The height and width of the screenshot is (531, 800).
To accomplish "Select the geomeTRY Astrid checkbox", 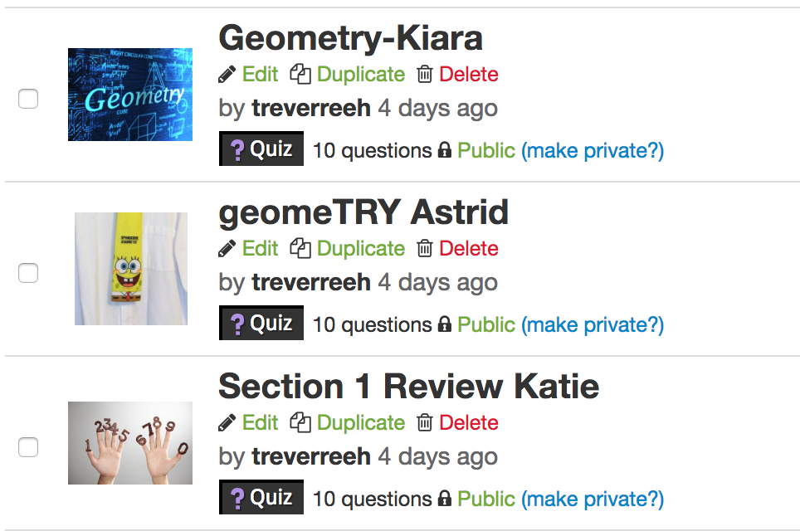I will click(x=28, y=273).
